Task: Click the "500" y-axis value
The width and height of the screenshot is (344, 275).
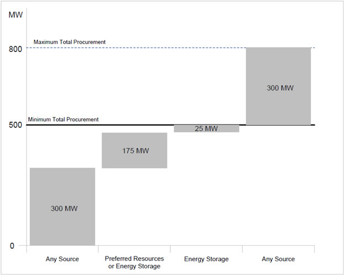Action: point(15,125)
